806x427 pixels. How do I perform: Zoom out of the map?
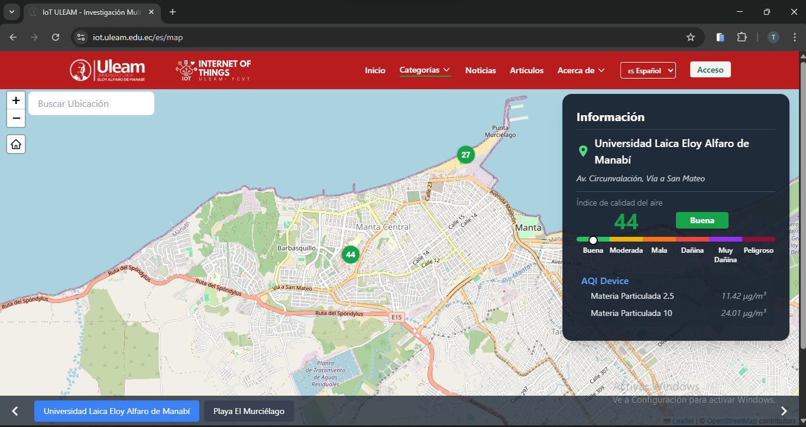coord(16,119)
